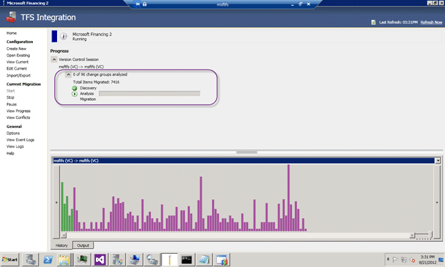Click the chart zoom slider handle
This screenshot has width=445, height=267.
tap(430, 235)
